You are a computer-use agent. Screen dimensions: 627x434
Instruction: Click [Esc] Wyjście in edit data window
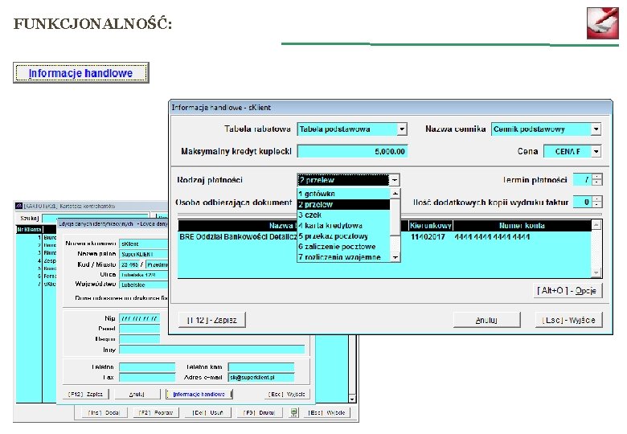click(x=287, y=394)
